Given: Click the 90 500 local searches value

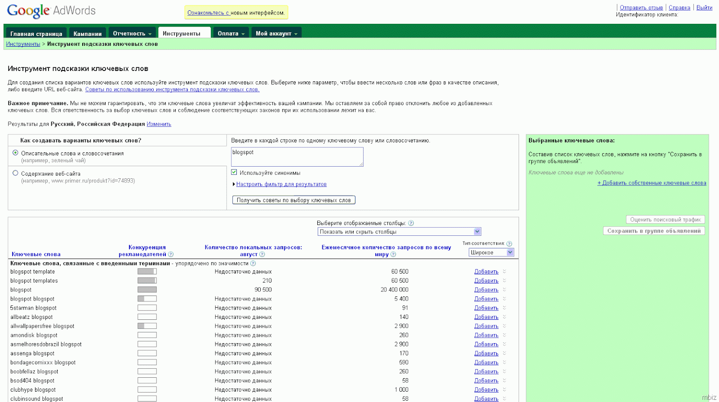Looking at the screenshot, I should coord(263,290).
